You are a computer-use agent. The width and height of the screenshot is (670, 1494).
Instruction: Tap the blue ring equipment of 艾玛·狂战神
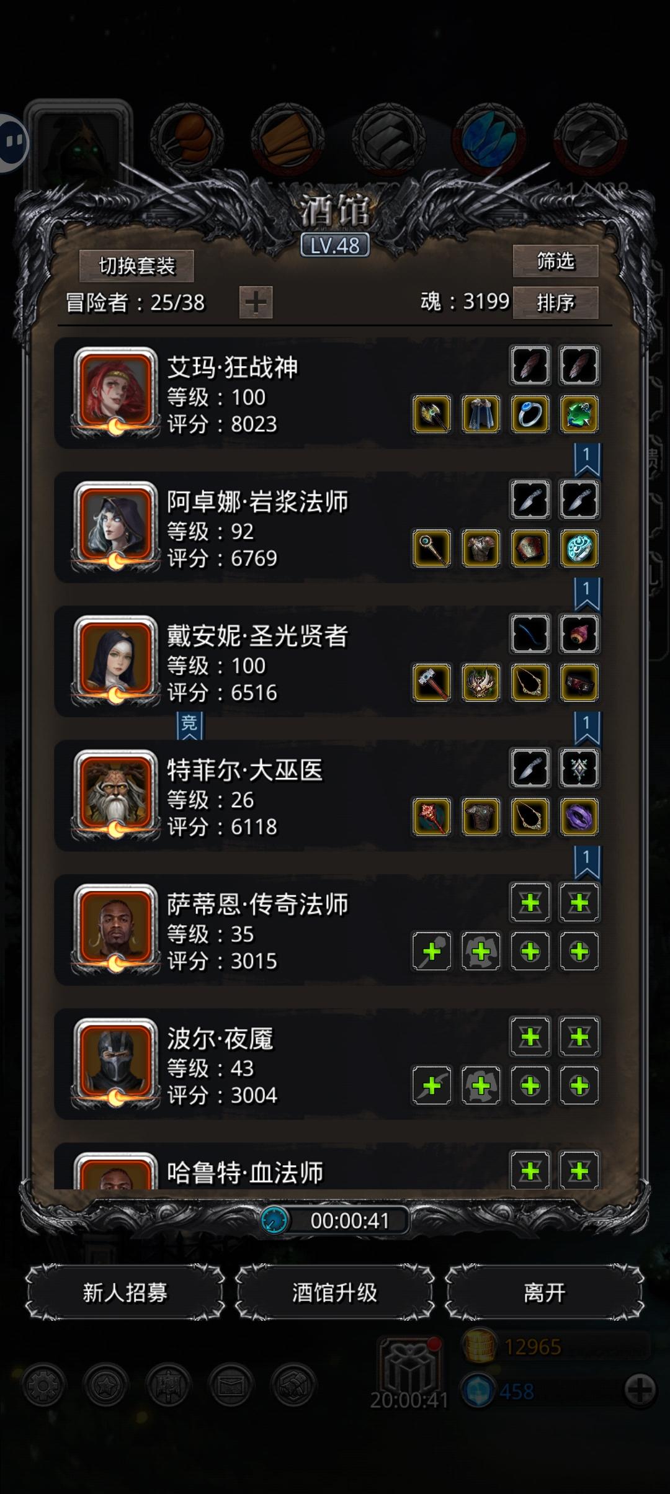tap(530, 414)
